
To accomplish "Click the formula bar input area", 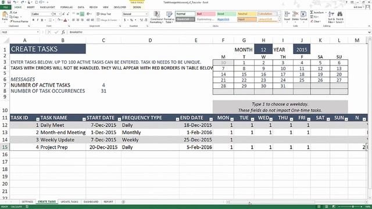I will [x=217, y=32].
